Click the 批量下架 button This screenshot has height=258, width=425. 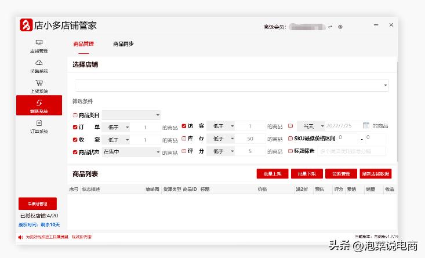(307, 174)
